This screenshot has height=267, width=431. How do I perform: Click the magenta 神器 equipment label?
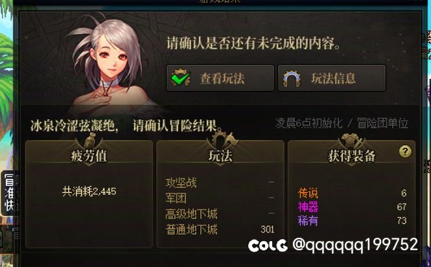[308, 207]
